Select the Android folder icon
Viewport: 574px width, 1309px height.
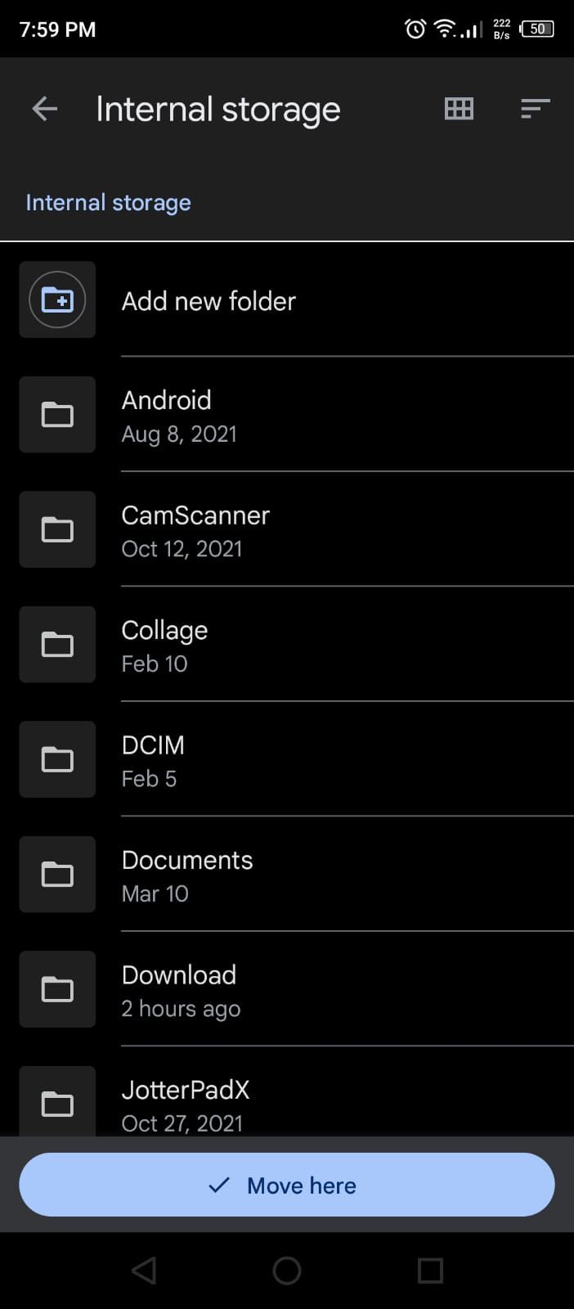point(57,415)
